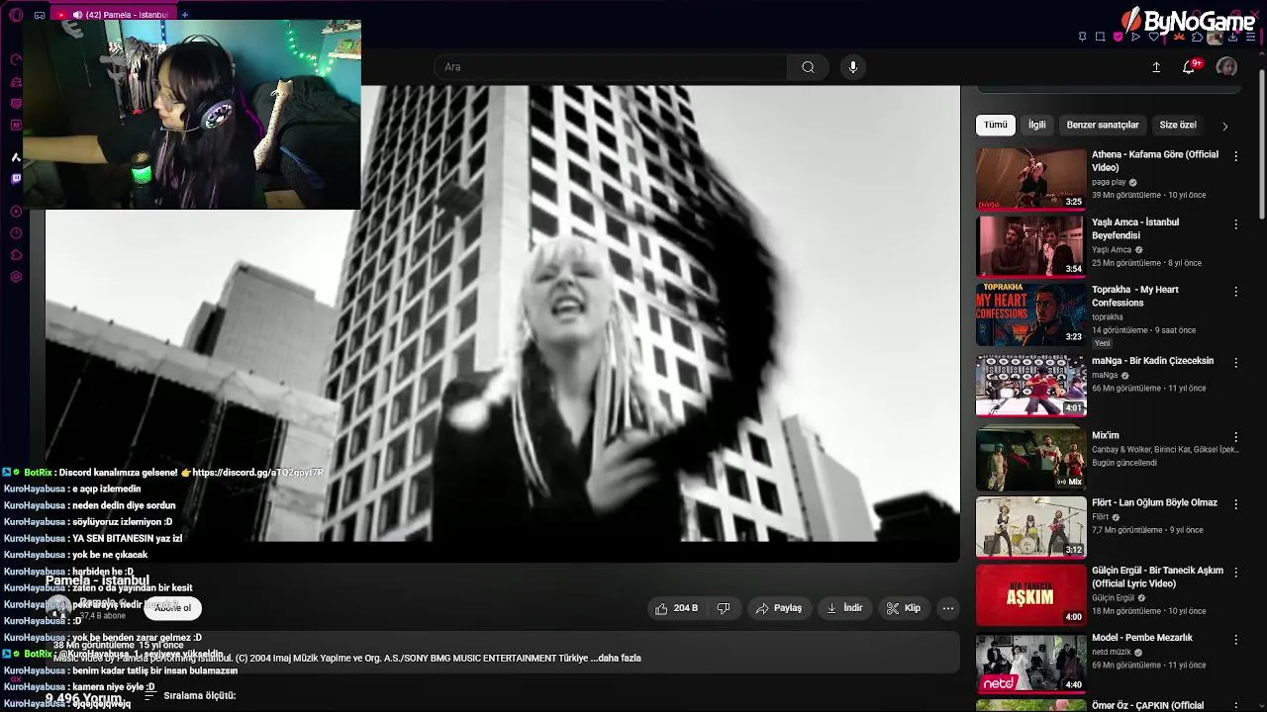Open Yaşlı Amca İstanbul Beyefendisi thumbnail

coord(1030,246)
